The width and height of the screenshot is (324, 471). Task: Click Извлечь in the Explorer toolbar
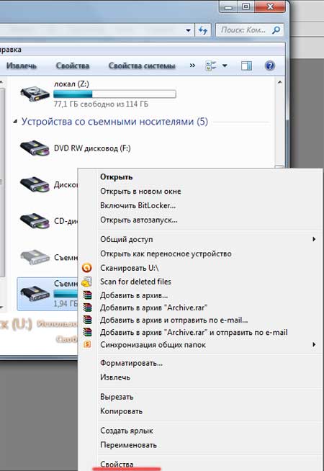click(22, 66)
